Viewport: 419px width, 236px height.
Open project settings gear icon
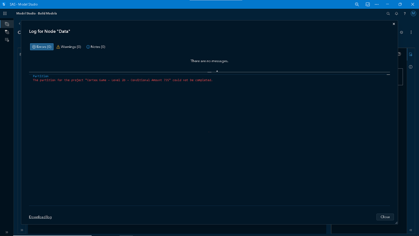tap(401, 32)
